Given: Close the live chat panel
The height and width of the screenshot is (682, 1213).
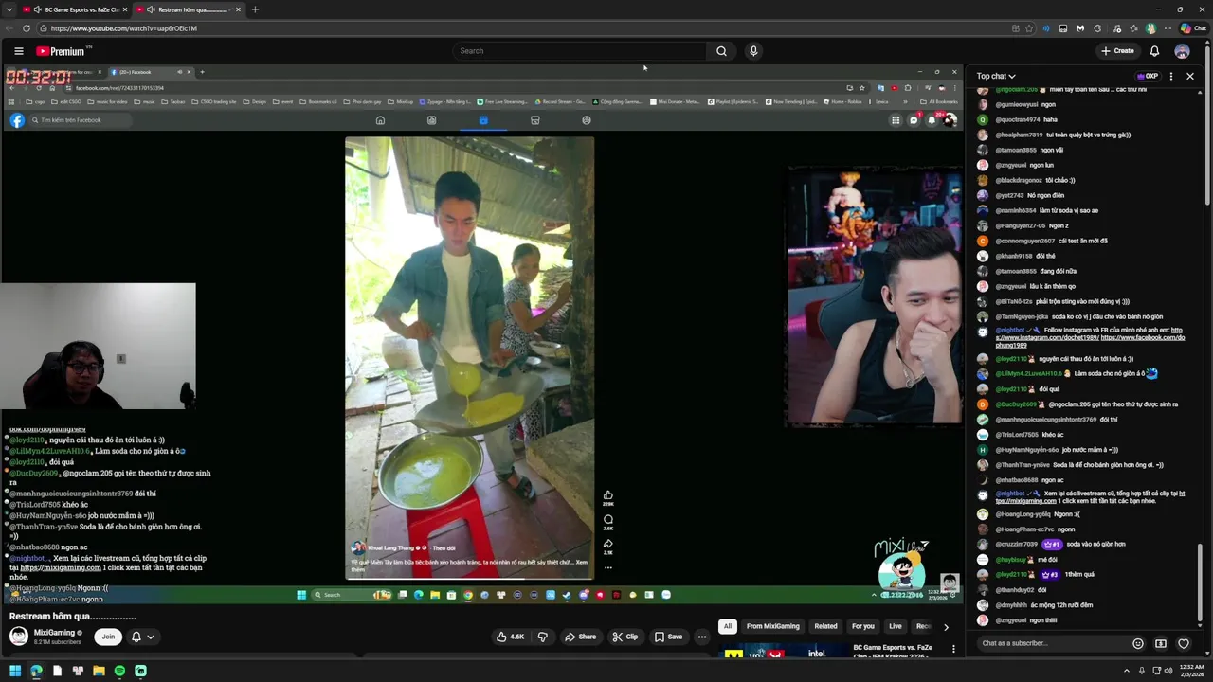Looking at the screenshot, I should click(x=1190, y=76).
